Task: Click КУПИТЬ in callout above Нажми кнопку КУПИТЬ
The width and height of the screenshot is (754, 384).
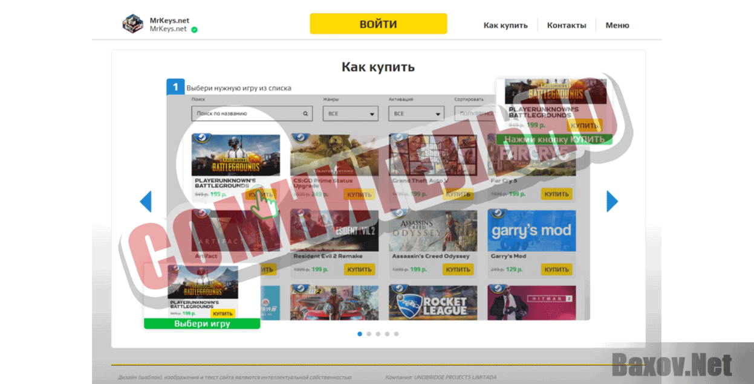Action: [585, 126]
